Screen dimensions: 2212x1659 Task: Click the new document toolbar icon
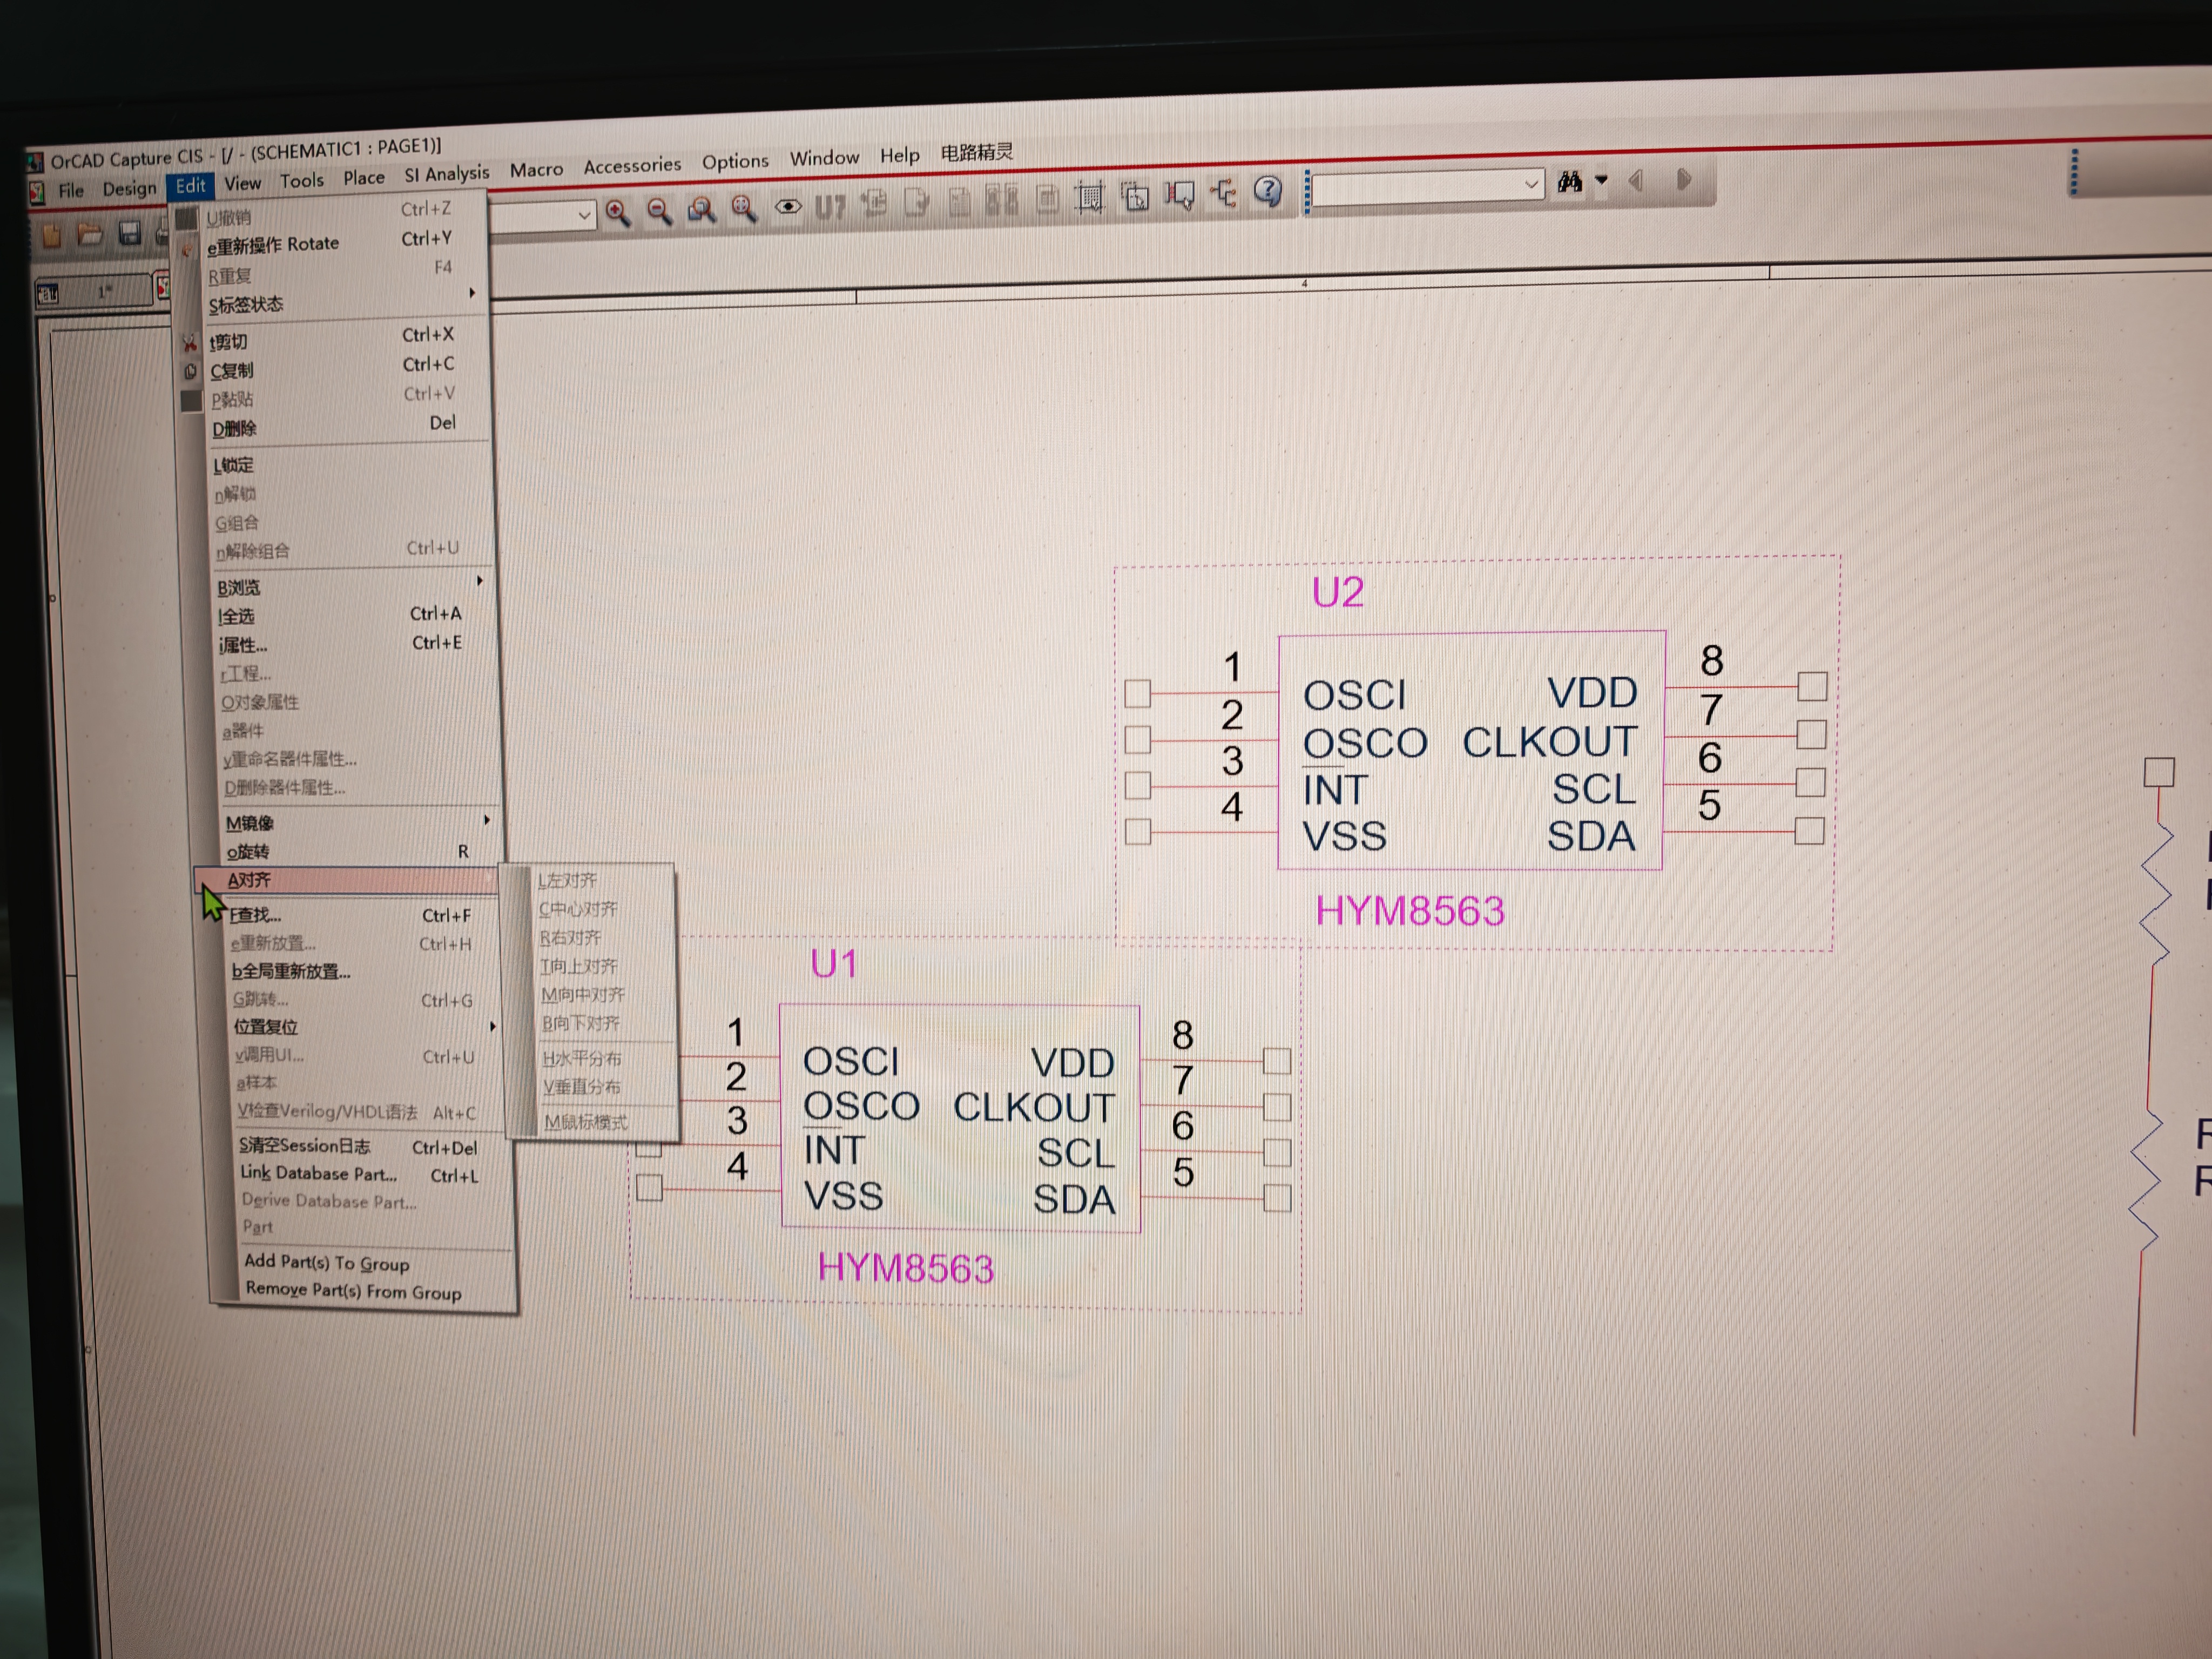[x=52, y=235]
